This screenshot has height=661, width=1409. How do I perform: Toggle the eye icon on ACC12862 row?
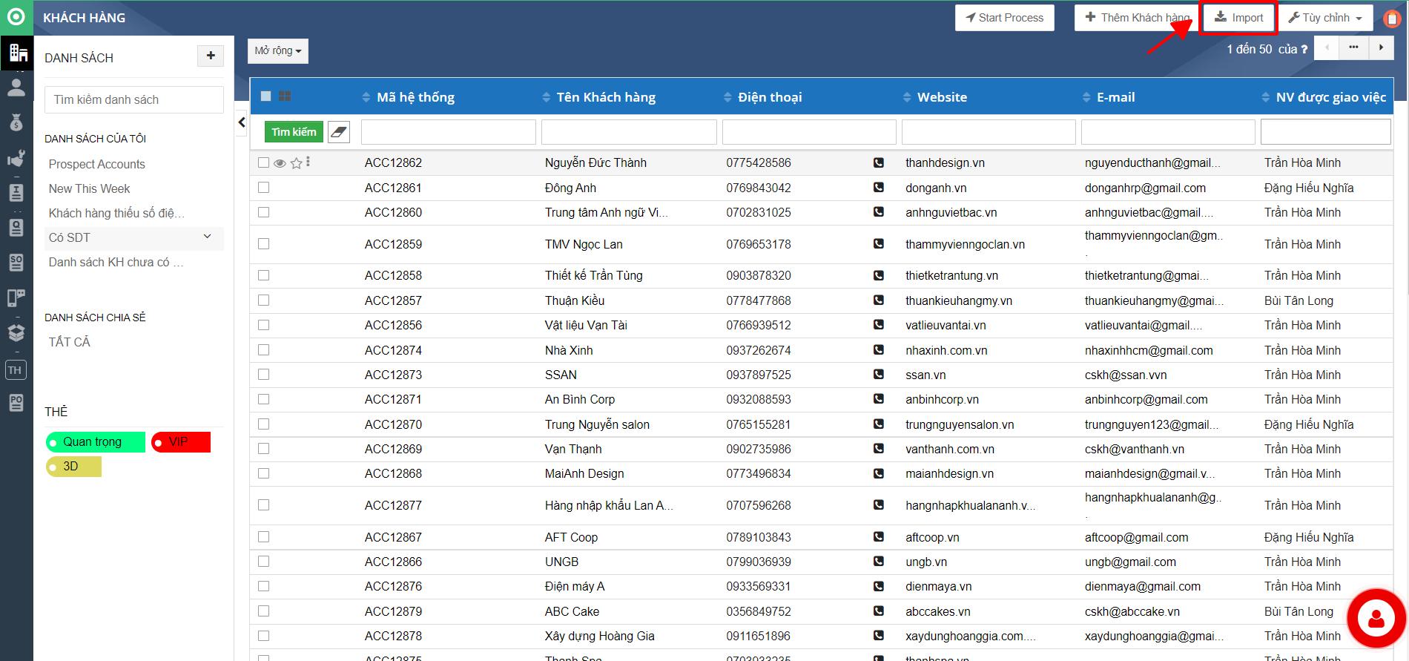280,163
